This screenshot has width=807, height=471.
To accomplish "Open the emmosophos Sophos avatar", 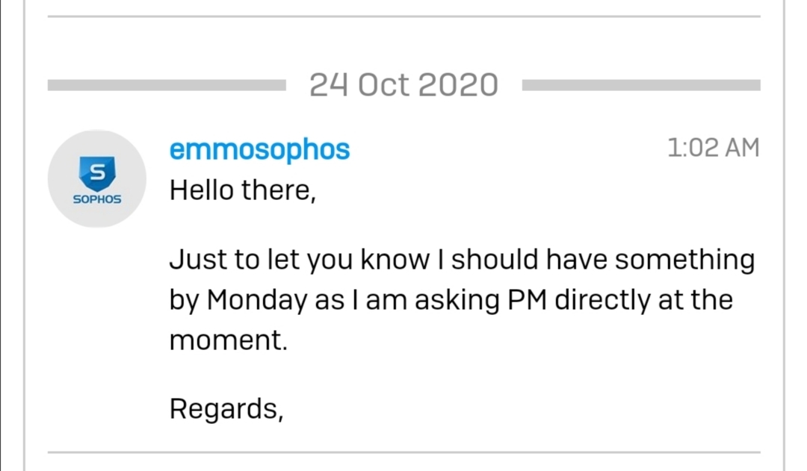I will point(96,178).
